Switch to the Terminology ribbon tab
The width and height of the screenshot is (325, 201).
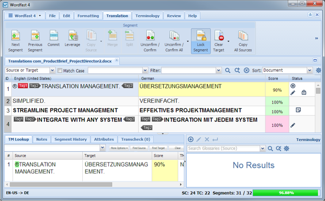tap(147, 16)
